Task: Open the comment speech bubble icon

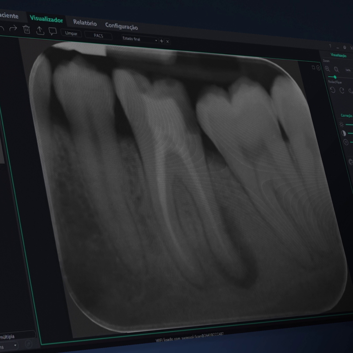Action: click(53, 31)
